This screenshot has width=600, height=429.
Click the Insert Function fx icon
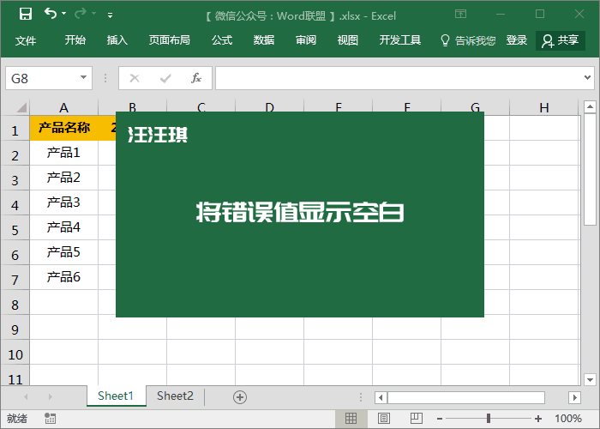tap(196, 78)
